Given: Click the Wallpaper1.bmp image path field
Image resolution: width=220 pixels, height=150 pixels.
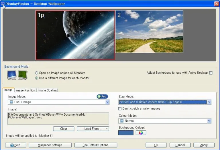Looking at the screenshot, I should [58, 118].
